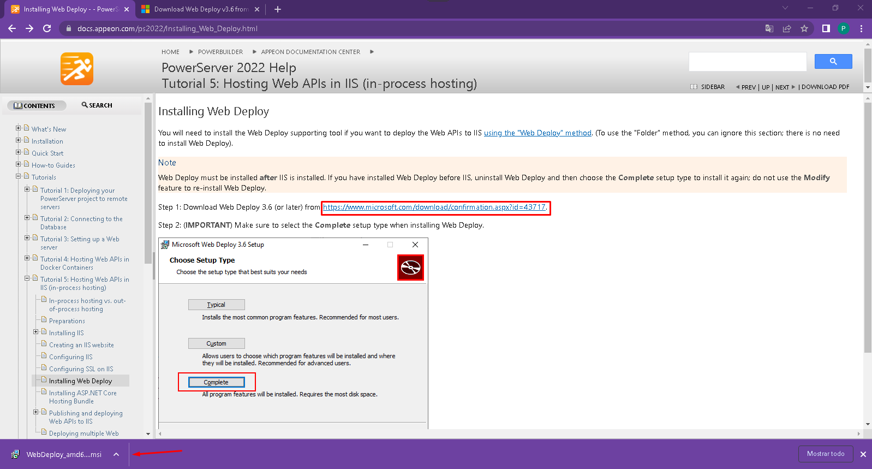The height and width of the screenshot is (469, 872).
Task: Open the WebDeploy download options chevron
Action: pos(116,454)
